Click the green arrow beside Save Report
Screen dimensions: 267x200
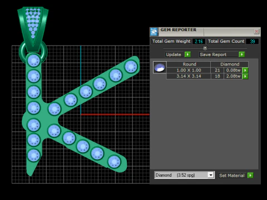coord(241,54)
